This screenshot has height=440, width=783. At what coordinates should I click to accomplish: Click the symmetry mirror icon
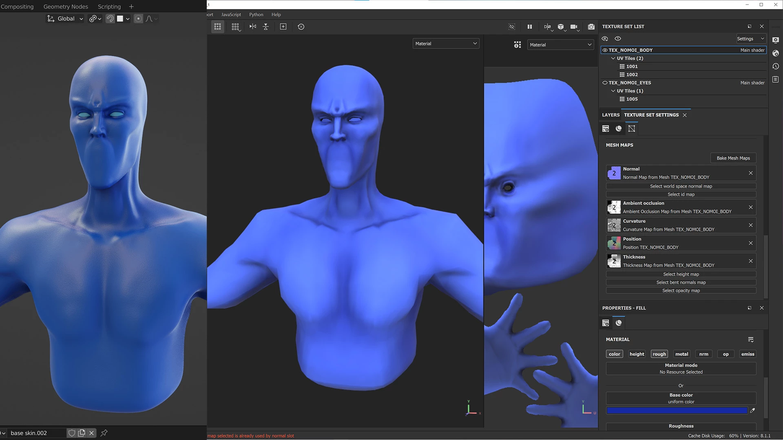253,27
